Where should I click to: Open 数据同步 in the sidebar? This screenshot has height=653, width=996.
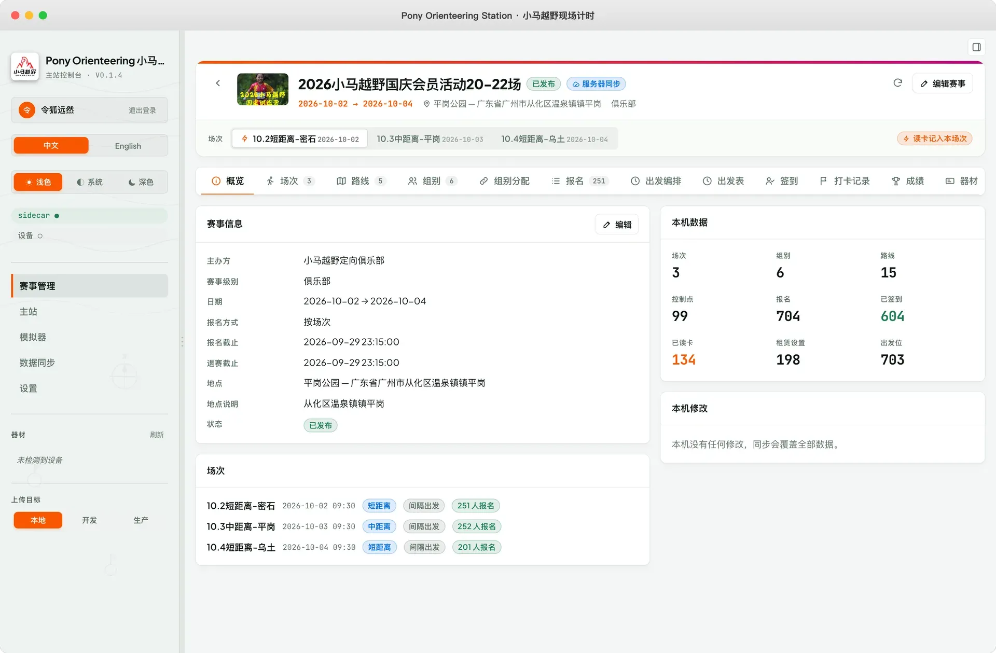[89, 363]
